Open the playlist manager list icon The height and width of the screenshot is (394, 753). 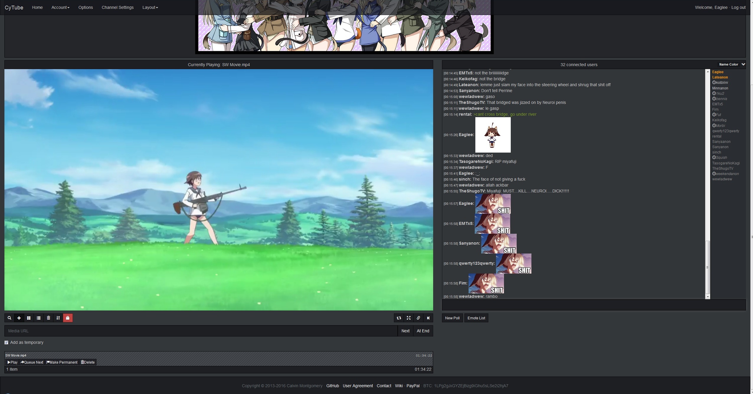[x=39, y=318]
